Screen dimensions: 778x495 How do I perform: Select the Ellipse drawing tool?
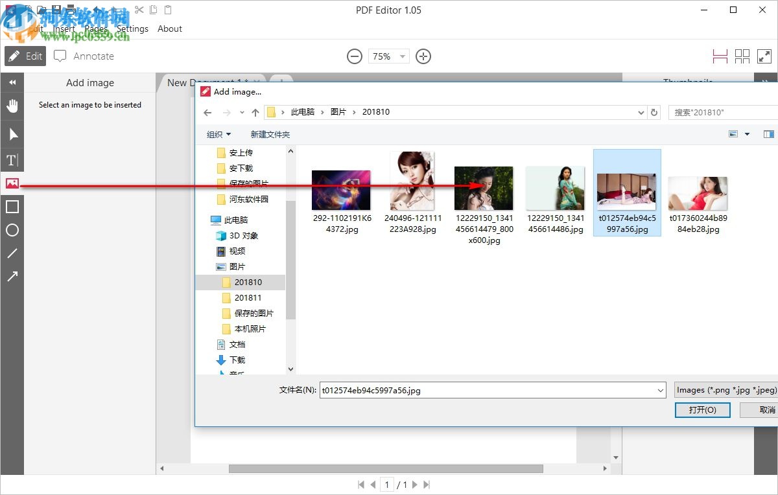pos(12,230)
